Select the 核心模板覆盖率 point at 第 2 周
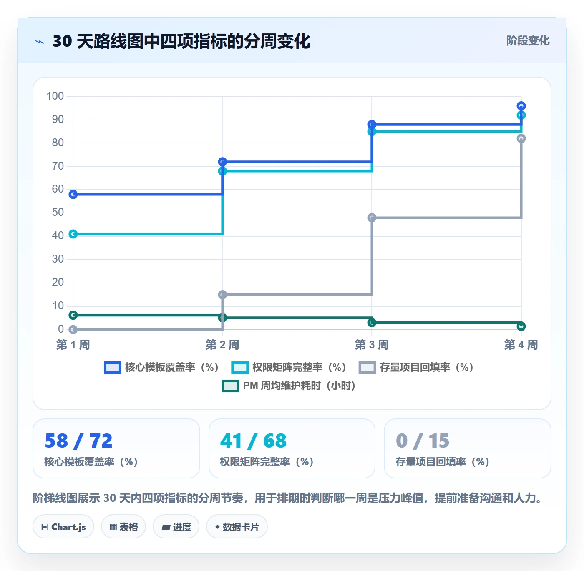This screenshot has width=584, height=571. click(222, 162)
